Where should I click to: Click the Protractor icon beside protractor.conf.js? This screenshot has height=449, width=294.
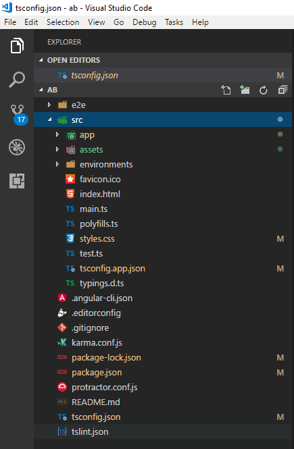[x=62, y=387]
